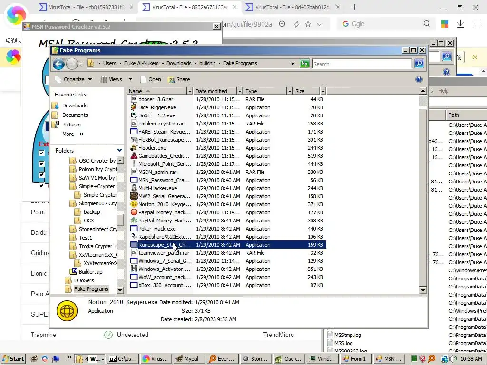Open the Windows Start button
The width and height of the screenshot is (487, 365).
click(13, 359)
